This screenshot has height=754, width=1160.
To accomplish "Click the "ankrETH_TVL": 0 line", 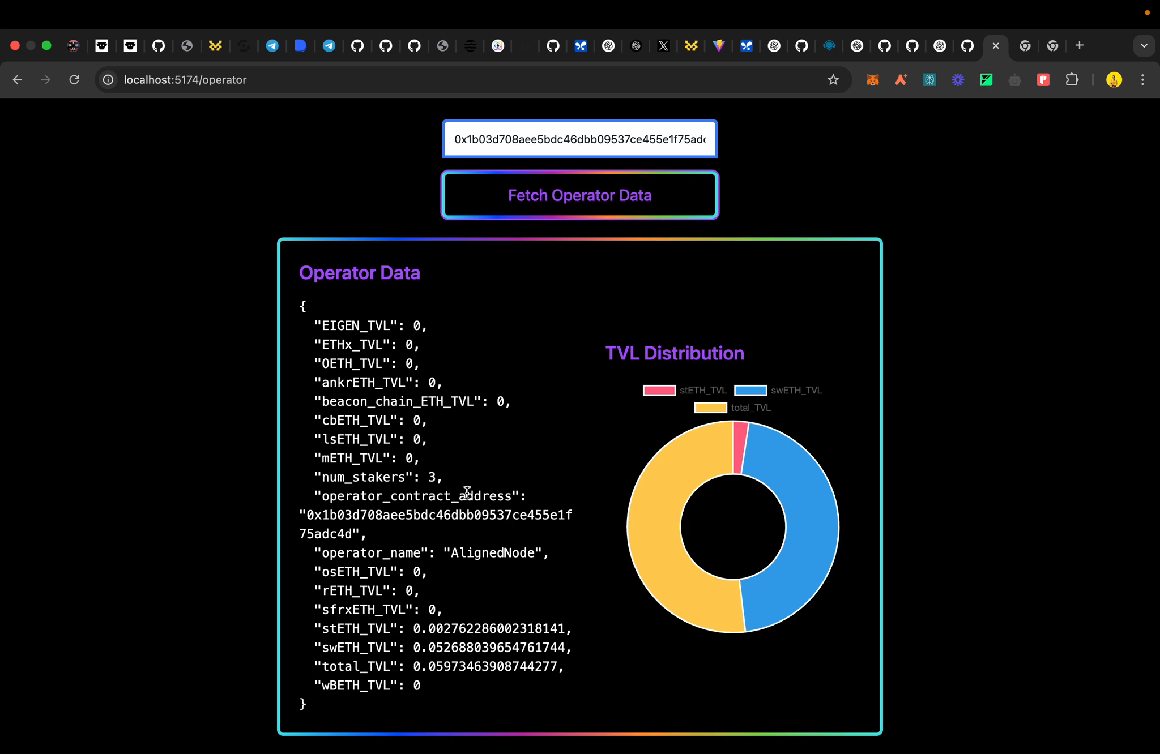I will pyautogui.click(x=378, y=383).
